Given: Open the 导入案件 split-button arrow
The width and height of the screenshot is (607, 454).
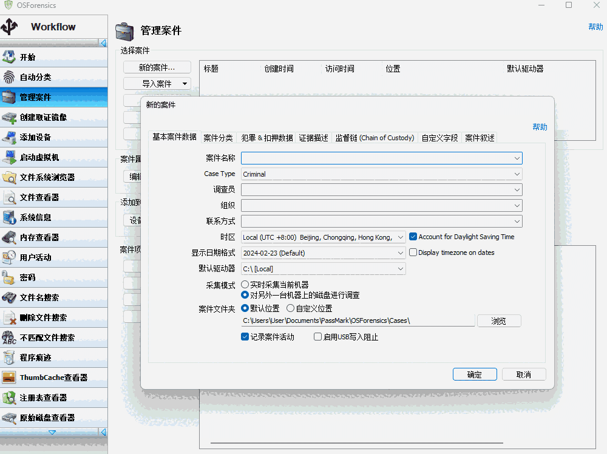Looking at the screenshot, I should pyautogui.click(x=185, y=84).
